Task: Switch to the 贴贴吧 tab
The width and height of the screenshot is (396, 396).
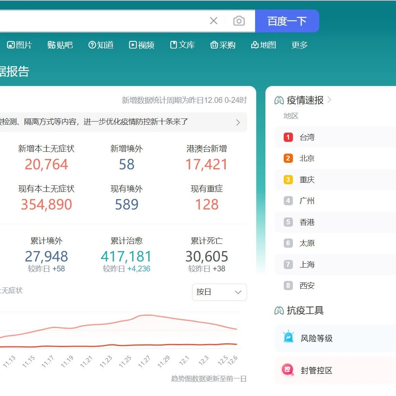Action: pos(60,45)
